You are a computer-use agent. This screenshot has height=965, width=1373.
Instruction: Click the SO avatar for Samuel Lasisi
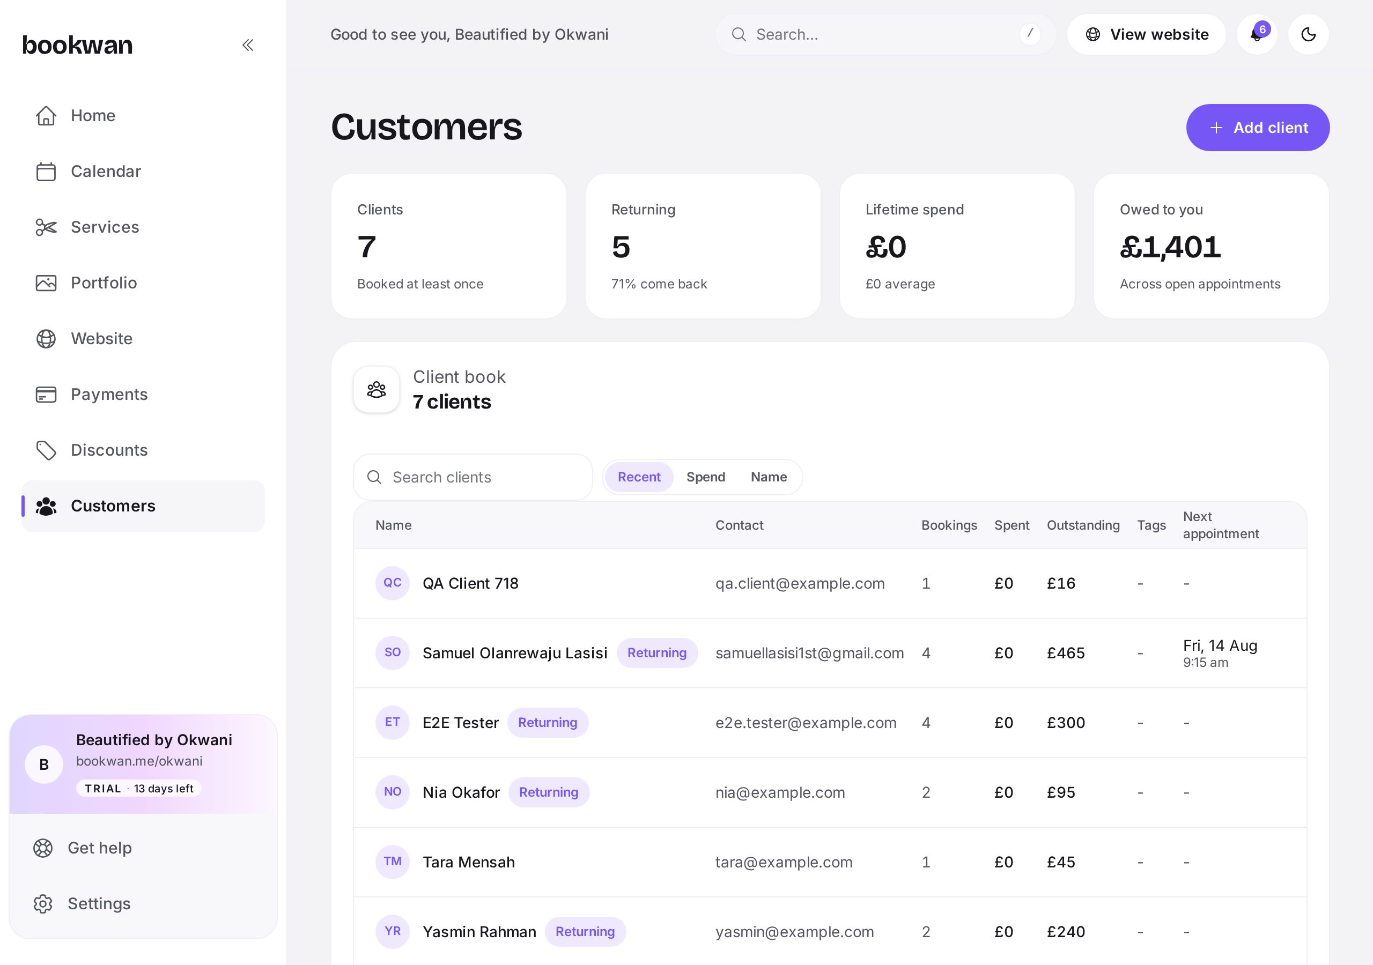(392, 652)
